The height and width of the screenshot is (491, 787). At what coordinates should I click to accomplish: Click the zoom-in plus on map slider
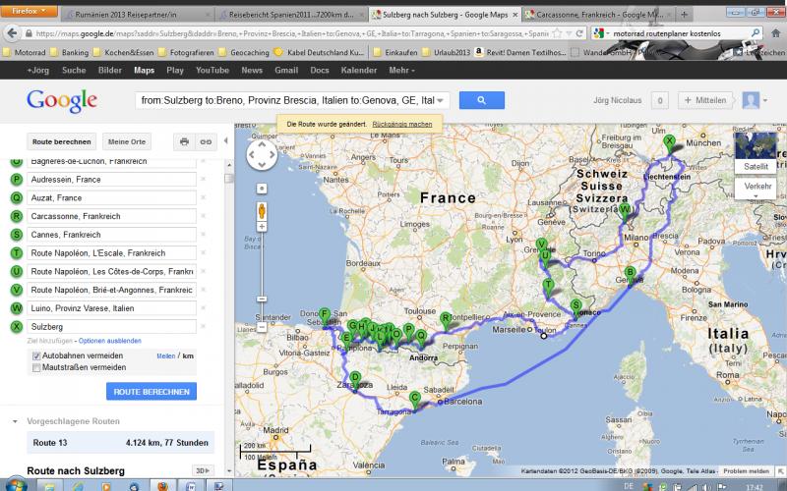[262, 227]
